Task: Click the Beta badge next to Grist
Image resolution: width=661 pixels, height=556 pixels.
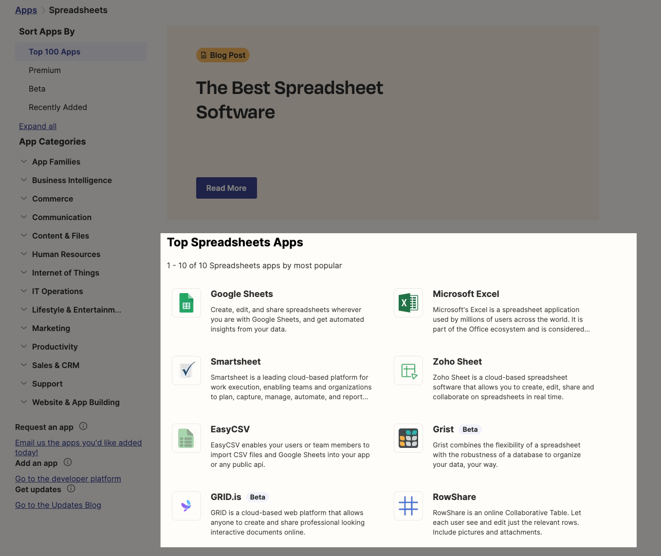Action: coord(470,429)
